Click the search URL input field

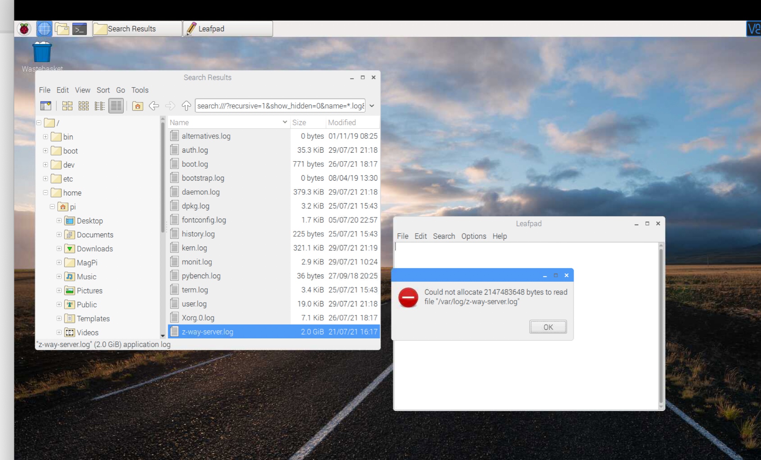click(280, 106)
